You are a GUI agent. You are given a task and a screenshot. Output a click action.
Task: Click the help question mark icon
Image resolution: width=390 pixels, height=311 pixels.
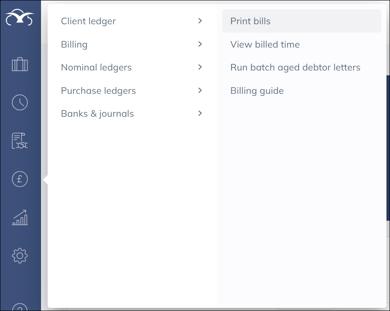click(20, 307)
